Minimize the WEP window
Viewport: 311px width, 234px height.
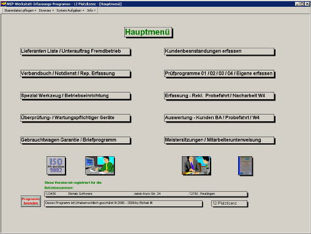click(298, 4)
